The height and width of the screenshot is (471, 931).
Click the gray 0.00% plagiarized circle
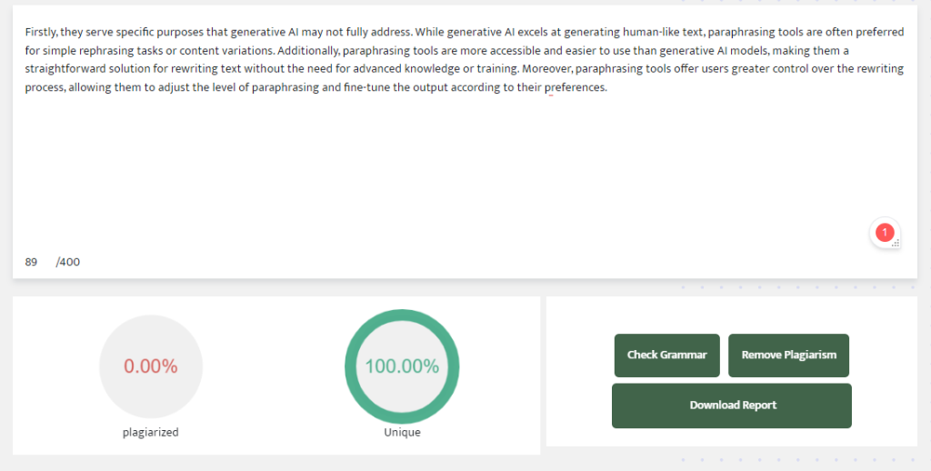pyautogui.click(x=151, y=366)
